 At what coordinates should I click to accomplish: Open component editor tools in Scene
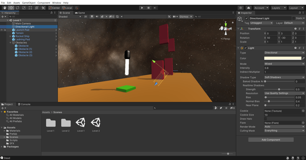[169, 17]
